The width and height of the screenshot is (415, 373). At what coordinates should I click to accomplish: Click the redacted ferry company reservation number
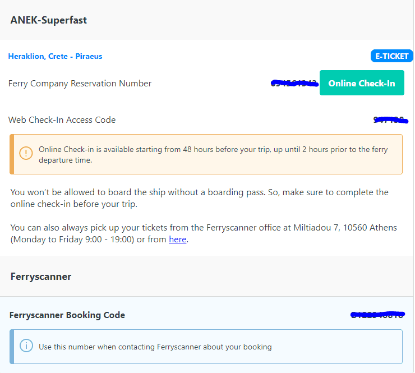[x=294, y=84]
